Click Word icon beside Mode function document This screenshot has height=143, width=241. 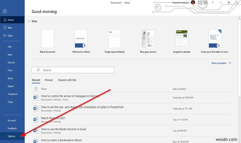pos(35,131)
